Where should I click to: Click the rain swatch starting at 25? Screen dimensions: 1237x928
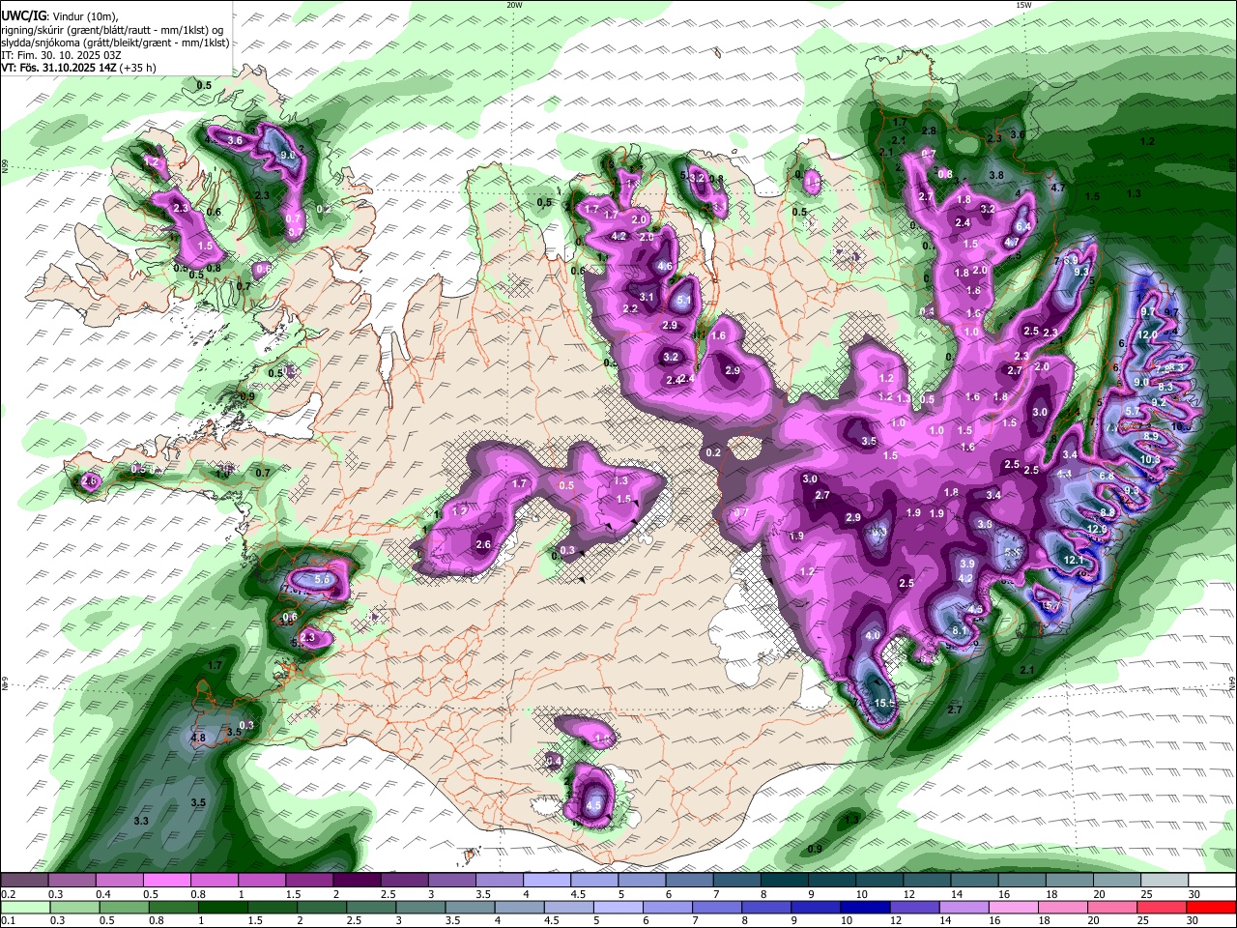tap(1163, 907)
